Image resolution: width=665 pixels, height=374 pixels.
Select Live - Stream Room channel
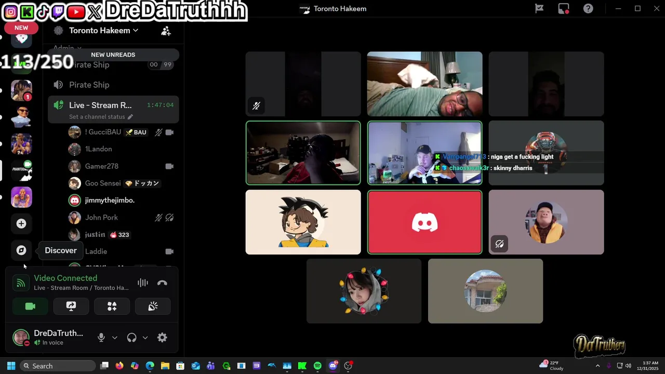click(113, 105)
